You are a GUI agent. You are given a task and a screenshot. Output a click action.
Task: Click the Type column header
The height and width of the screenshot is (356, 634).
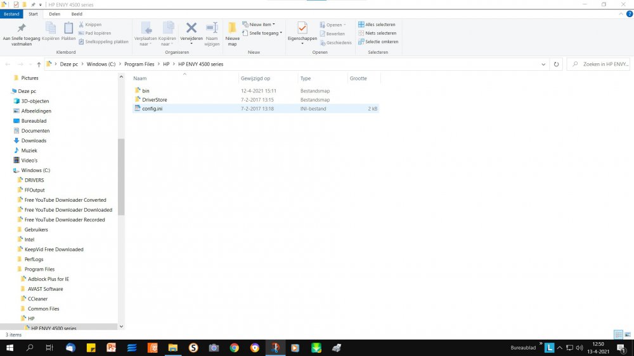click(306, 78)
